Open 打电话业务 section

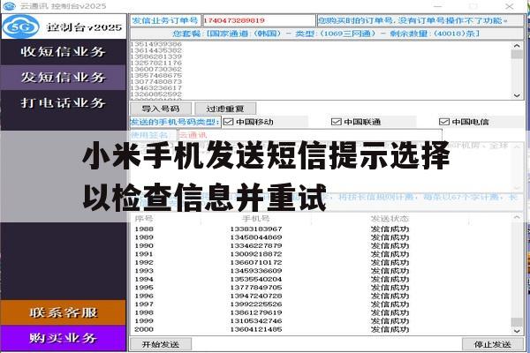coord(64,102)
